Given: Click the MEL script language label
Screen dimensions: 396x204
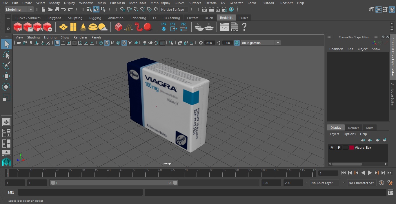Looking at the screenshot, I should click(x=11, y=192).
